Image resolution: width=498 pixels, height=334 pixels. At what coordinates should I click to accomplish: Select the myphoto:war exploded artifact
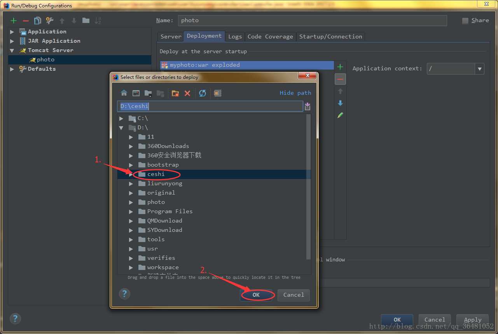tap(247, 65)
